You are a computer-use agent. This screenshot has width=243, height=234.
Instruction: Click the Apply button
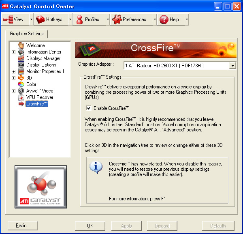pos(126,226)
